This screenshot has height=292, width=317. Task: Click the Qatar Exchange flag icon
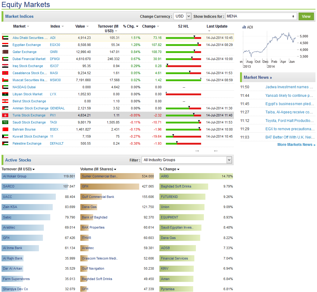[x=5, y=52]
